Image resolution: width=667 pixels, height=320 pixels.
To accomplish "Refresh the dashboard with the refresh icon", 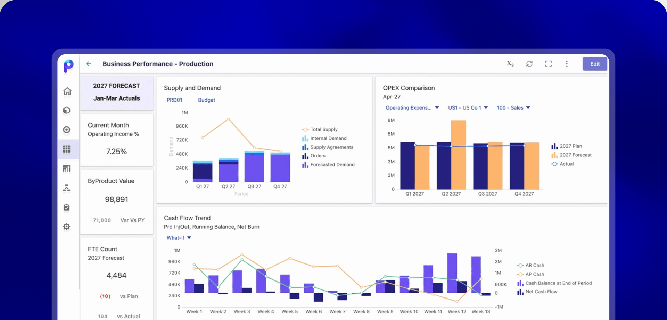I will point(529,64).
